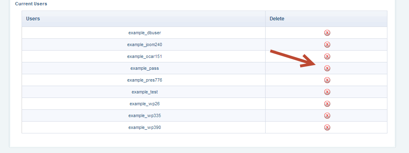Delete the example_wp26 user
The image size is (409, 153).
click(327, 104)
